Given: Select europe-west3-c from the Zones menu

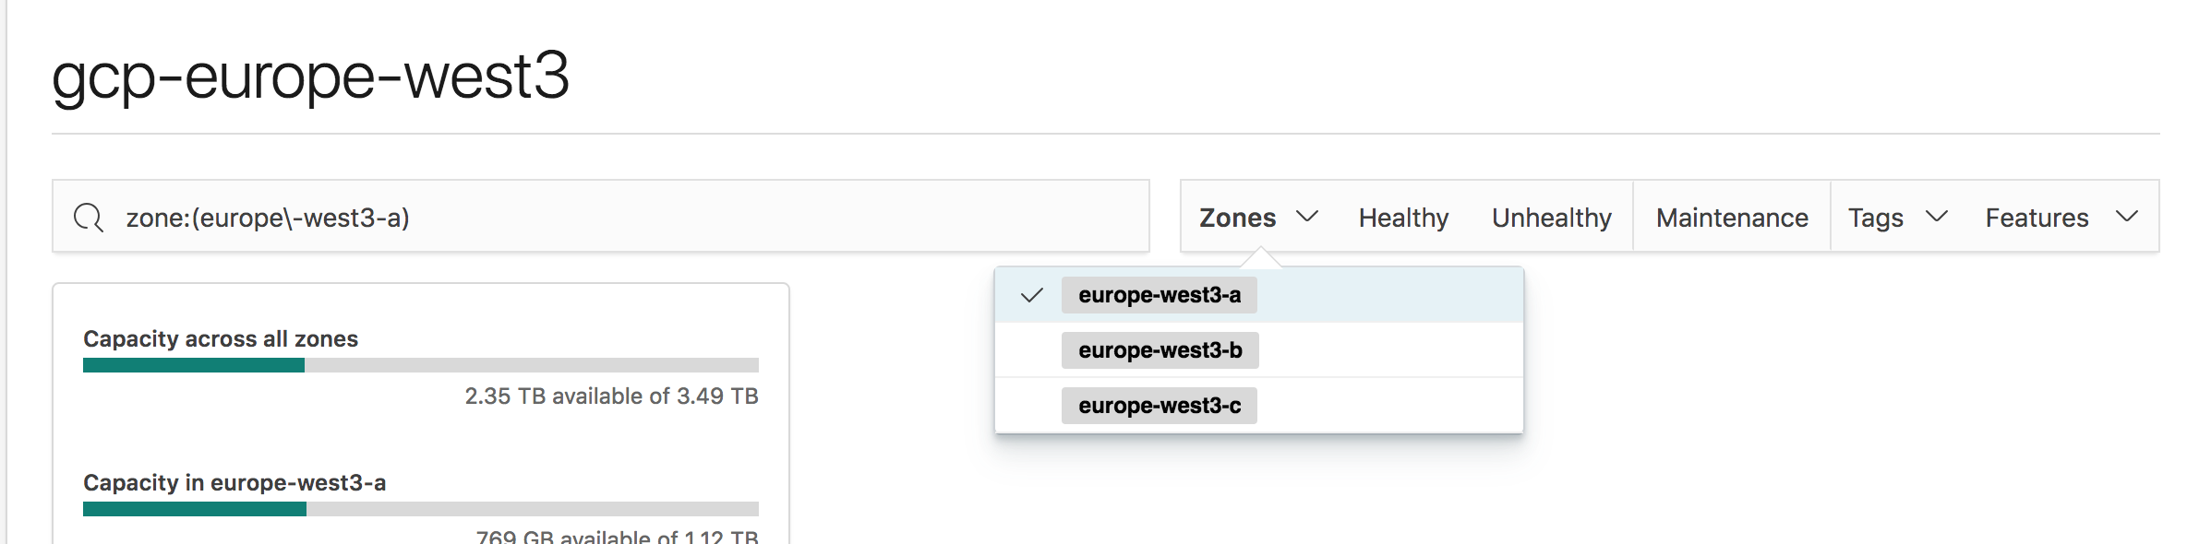Looking at the screenshot, I should tap(1160, 406).
